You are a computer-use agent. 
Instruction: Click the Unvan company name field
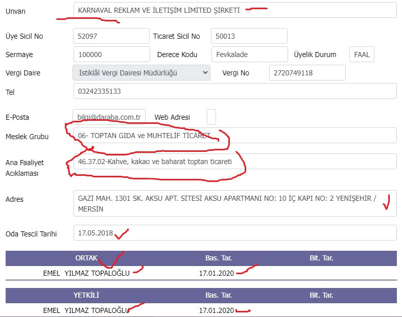235,10
